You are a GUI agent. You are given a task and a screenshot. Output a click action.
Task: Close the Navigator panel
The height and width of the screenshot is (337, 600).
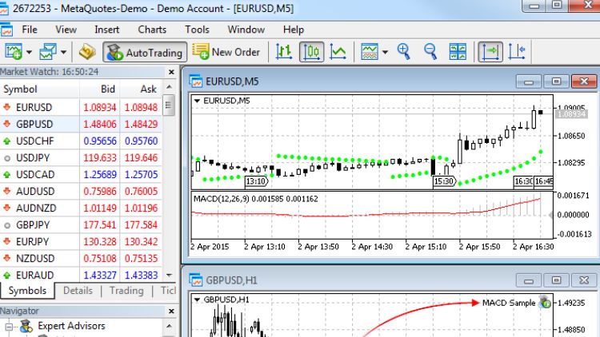171,311
